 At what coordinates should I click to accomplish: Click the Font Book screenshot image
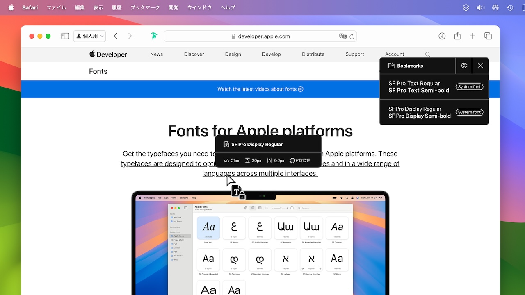point(260,243)
